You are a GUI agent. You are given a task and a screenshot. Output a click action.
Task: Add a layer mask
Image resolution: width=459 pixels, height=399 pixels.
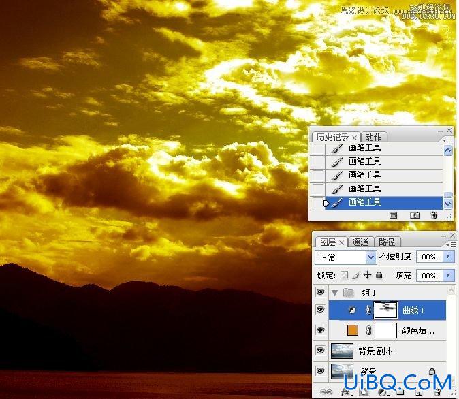coord(364,392)
